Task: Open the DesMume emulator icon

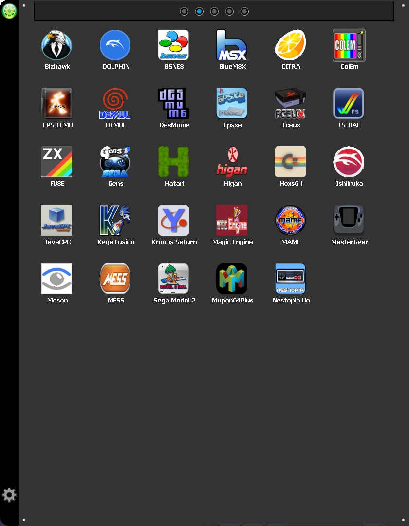Action: click(x=174, y=104)
